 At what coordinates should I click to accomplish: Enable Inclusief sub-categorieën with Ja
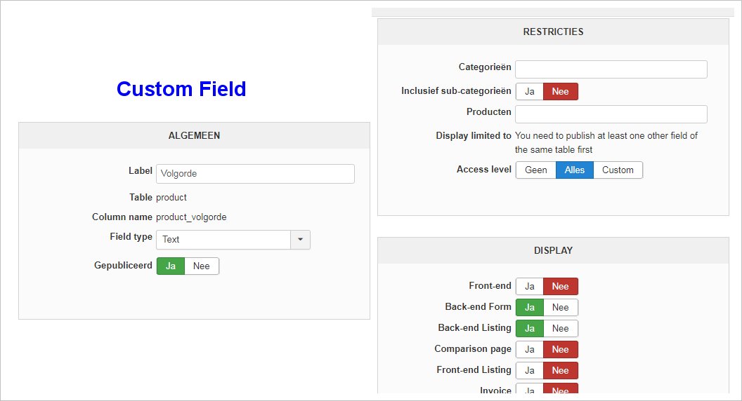[530, 92]
